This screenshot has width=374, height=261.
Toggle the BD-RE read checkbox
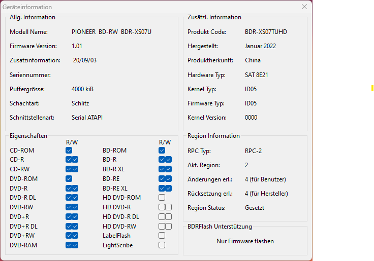(x=162, y=179)
